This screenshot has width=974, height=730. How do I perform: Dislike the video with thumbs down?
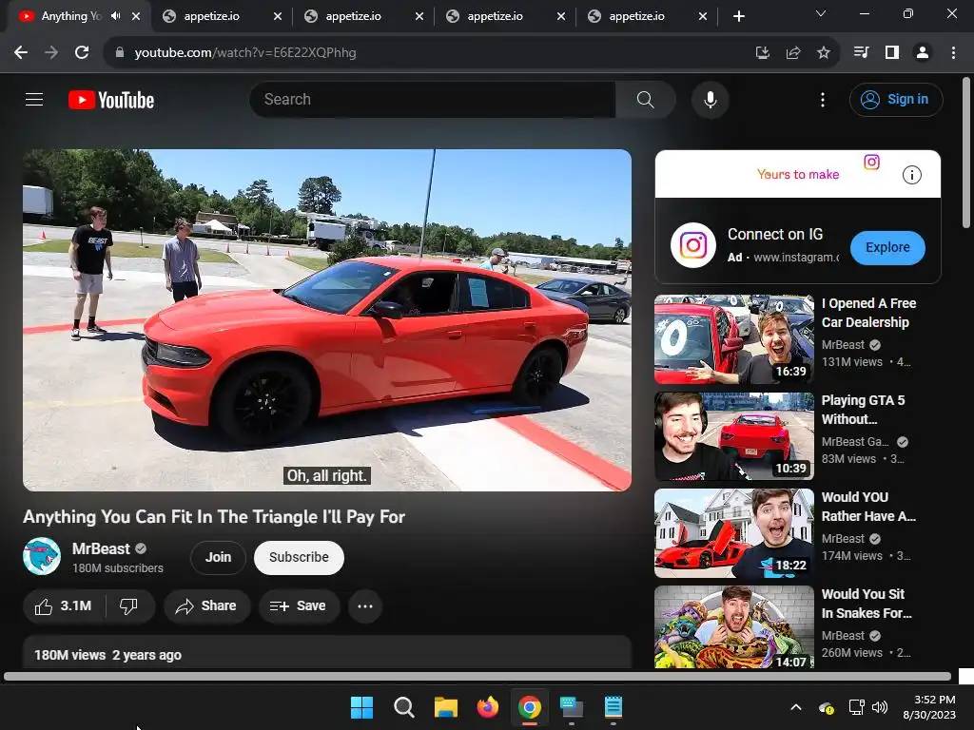point(128,605)
